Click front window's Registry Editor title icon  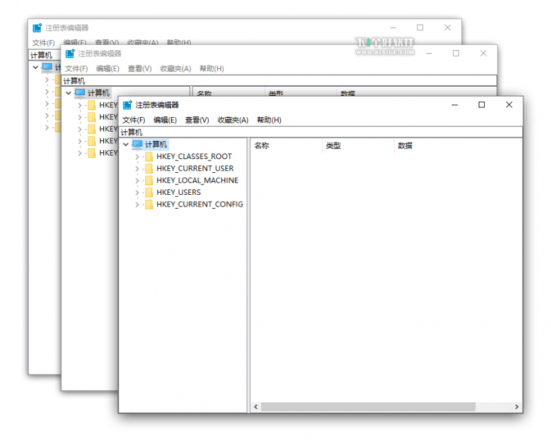(x=127, y=105)
